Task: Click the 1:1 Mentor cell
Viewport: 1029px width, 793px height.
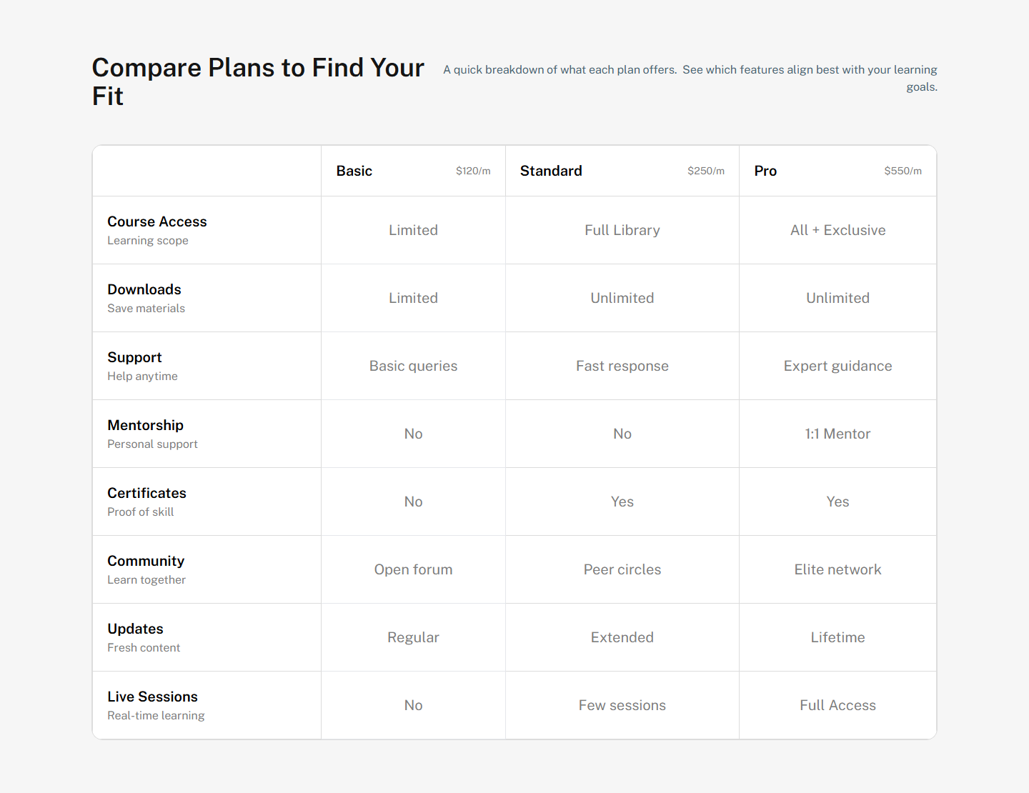Action: coord(837,434)
